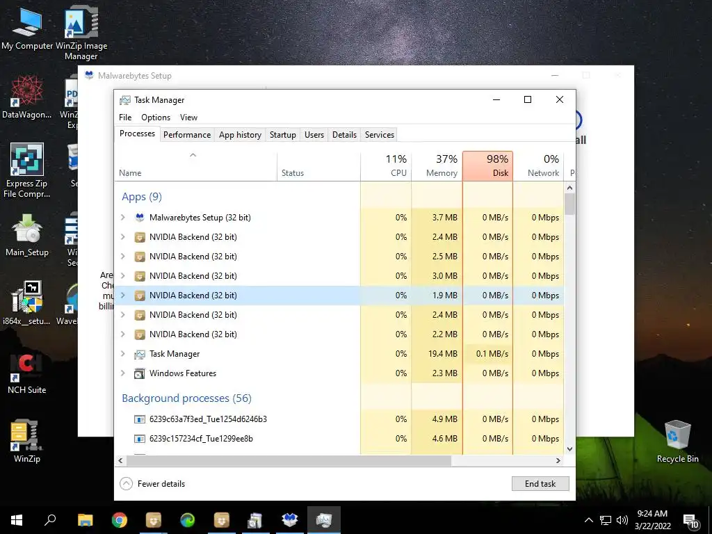The image size is (712, 534).
Task: Expand the highlighted NVIDIA Backend row
Action: [x=122, y=295]
